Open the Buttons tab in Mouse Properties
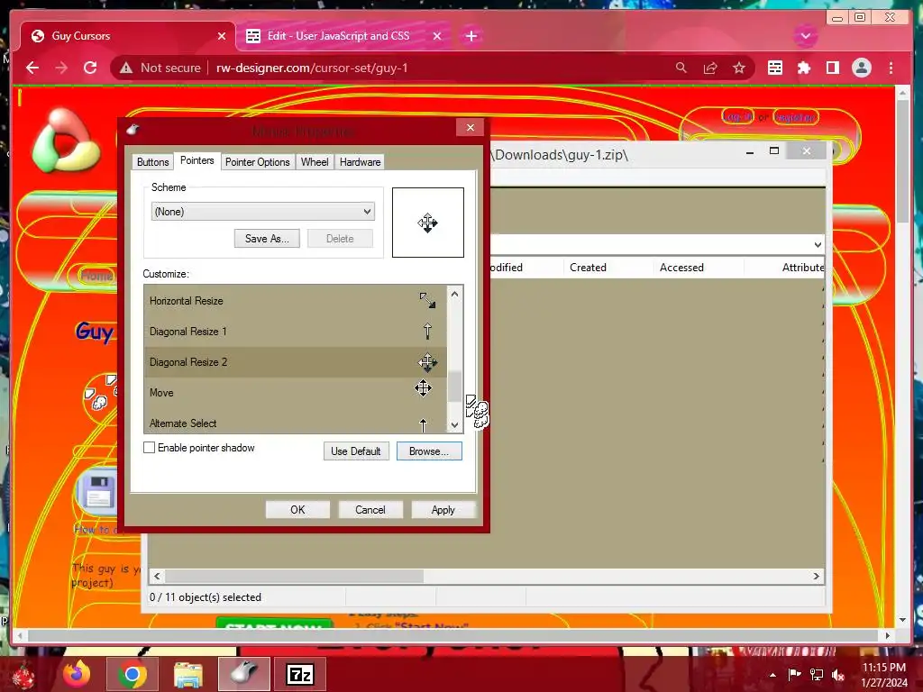Image resolution: width=923 pixels, height=692 pixels. [152, 162]
